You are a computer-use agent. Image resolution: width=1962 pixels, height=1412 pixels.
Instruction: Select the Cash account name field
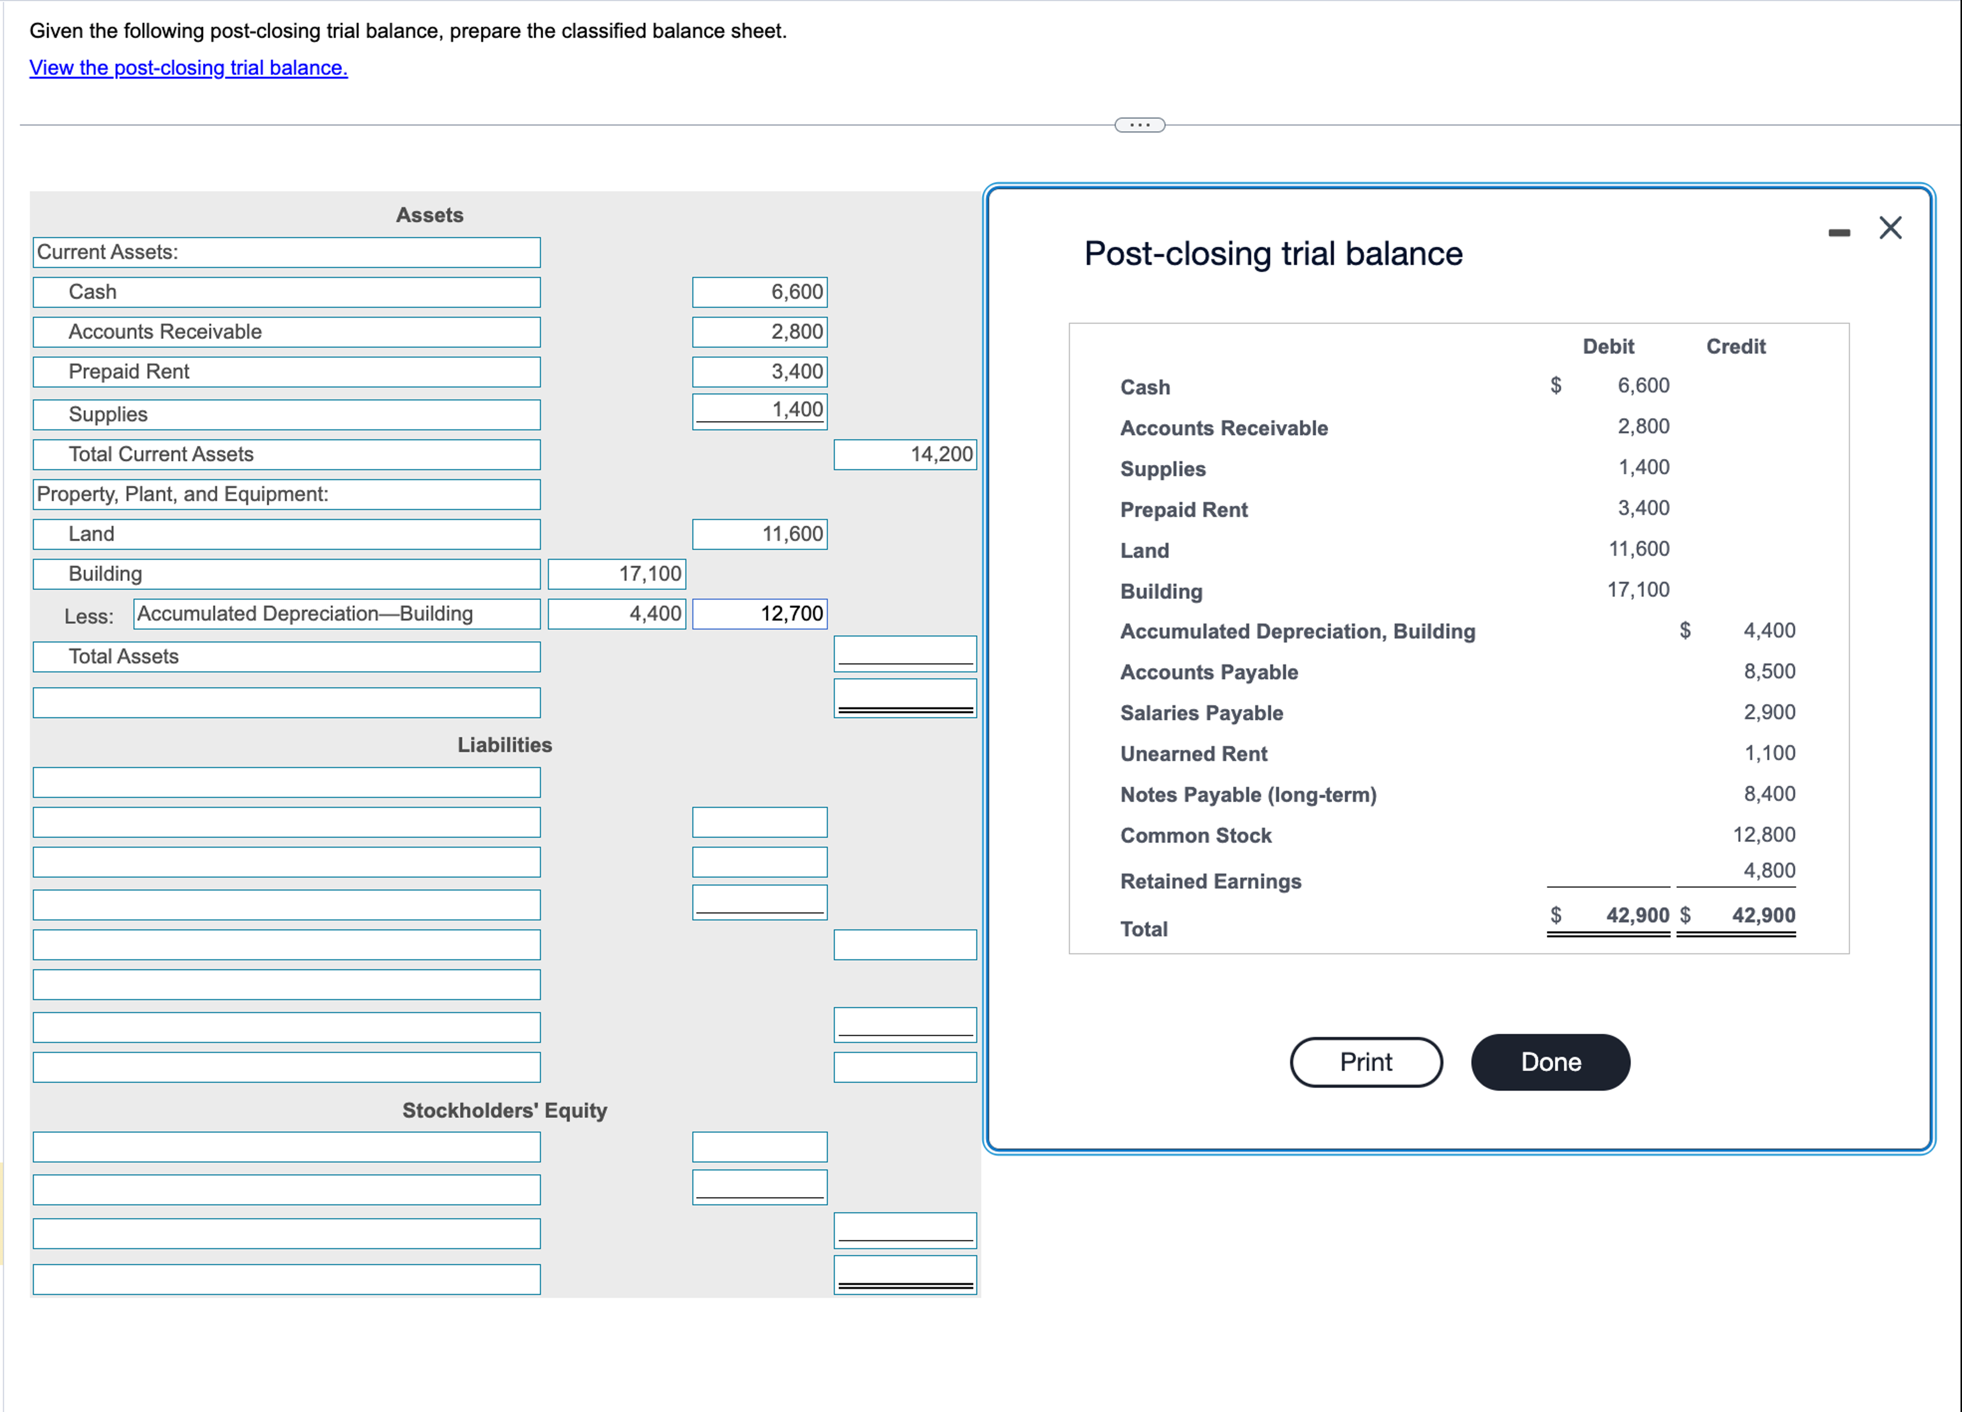(287, 292)
